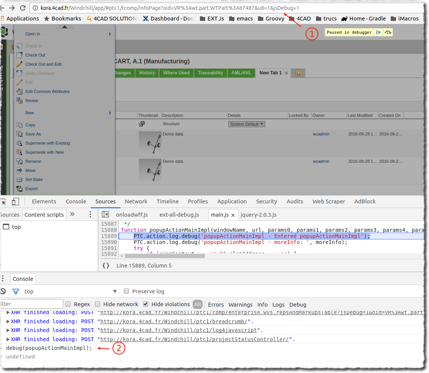429x373 pixels.
Task: Click the Structure thumbnail gear icon
Action: pyautogui.click(x=142, y=124)
